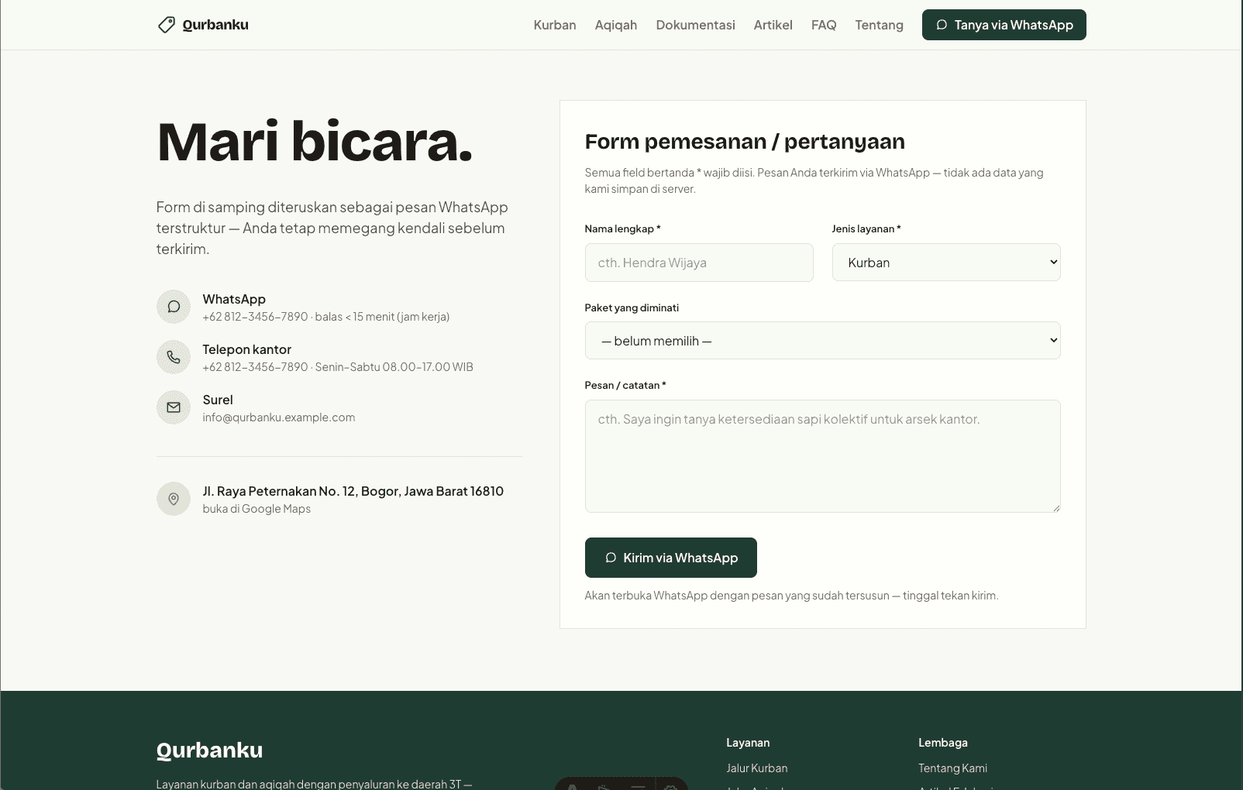The width and height of the screenshot is (1243, 790).
Task: Open the FAQ nav item
Action: pos(824,25)
